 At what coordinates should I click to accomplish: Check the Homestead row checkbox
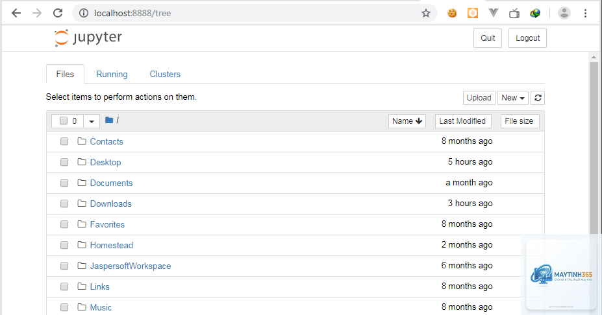[x=64, y=245]
